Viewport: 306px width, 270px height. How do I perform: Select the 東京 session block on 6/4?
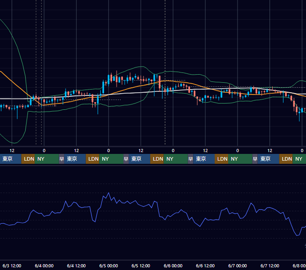[75, 159]
